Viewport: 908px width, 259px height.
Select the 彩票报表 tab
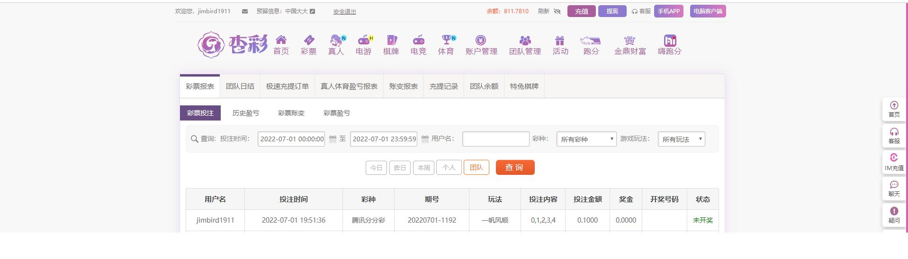pos(200,86)
